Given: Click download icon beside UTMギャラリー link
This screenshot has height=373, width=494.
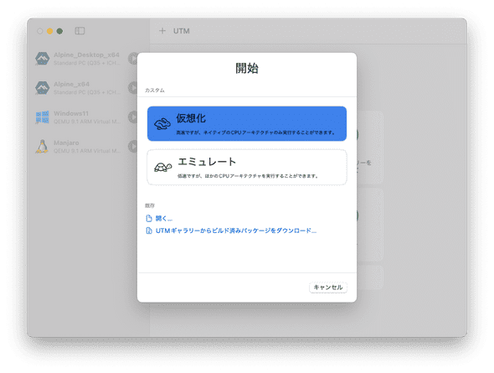Looking at the screenshot, I should click(x=149, y=231).
